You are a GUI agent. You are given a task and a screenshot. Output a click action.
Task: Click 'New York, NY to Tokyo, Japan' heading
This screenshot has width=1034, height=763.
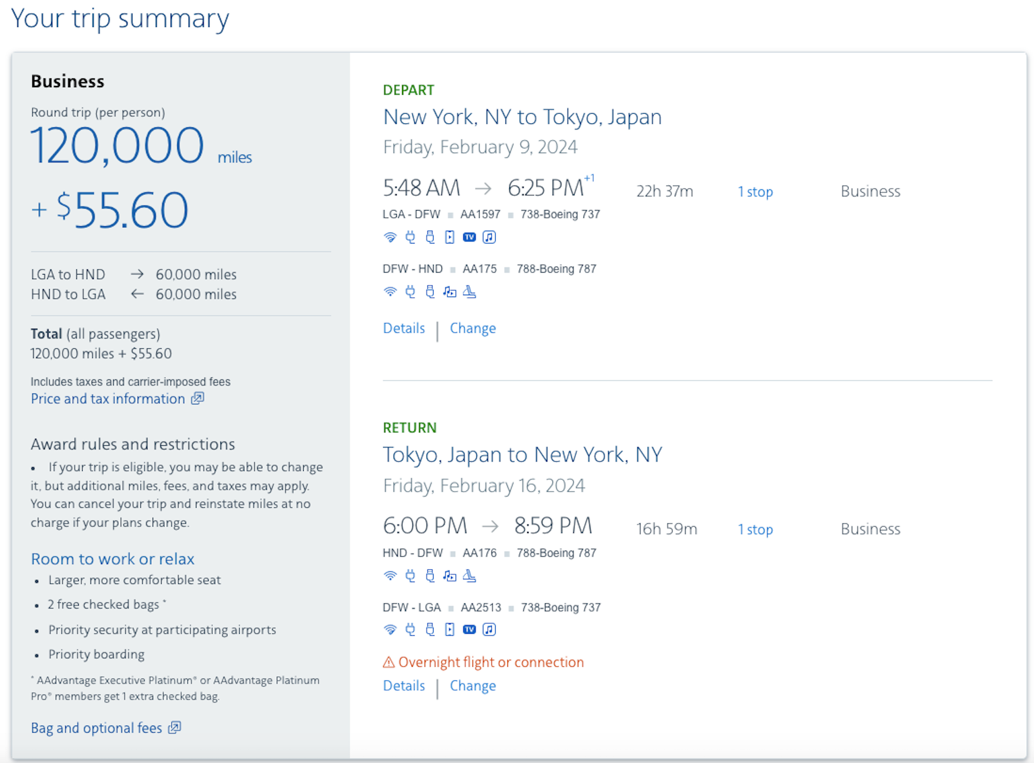click(522, 118)
